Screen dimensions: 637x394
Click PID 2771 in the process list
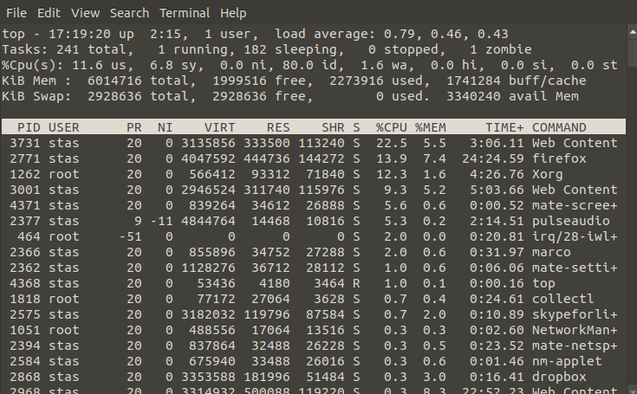25,158
